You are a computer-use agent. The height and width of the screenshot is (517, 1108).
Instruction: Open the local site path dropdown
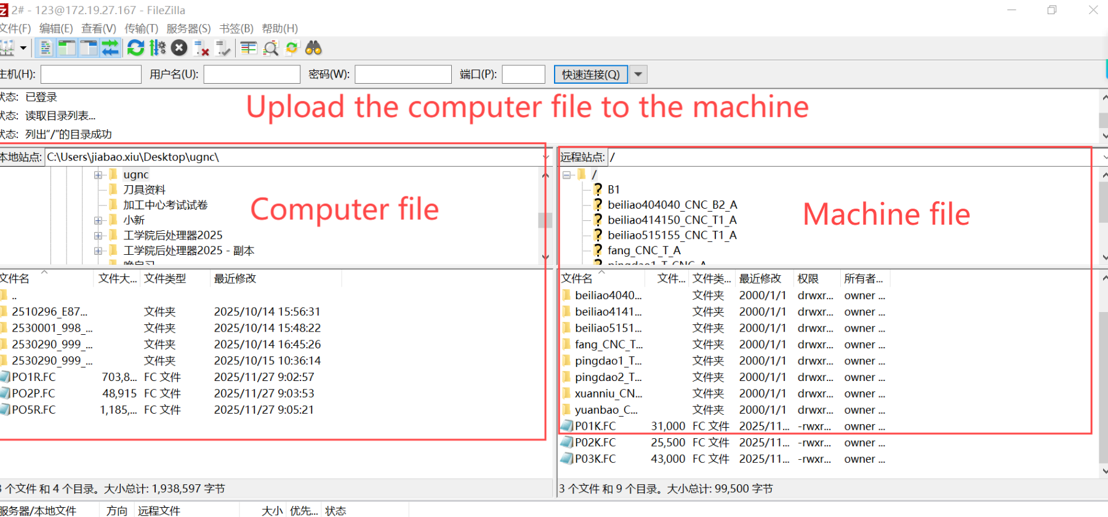click(x=545, y=157)
